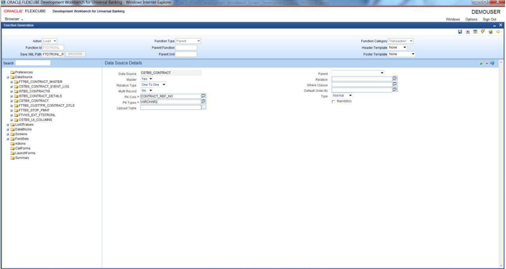
Task: Click the green plus add icon
Action: 481,63
